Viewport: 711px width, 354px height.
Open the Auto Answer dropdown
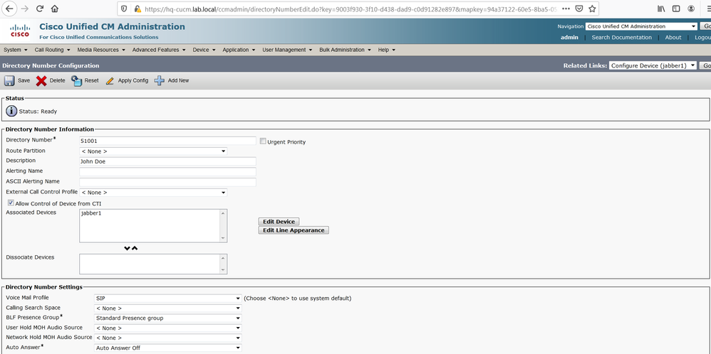pos(167,348)
